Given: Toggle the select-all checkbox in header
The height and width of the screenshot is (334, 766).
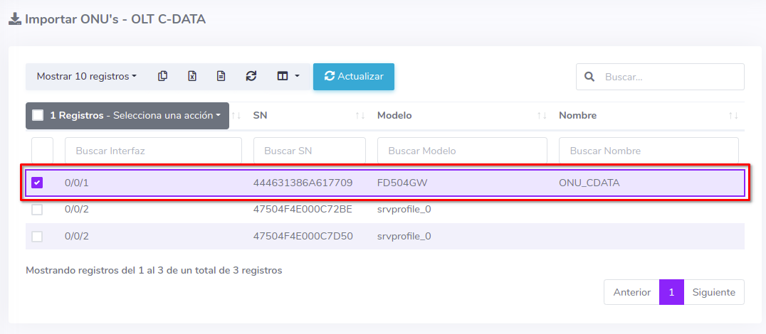Looking at the screenshot, I should coord(38,115).
